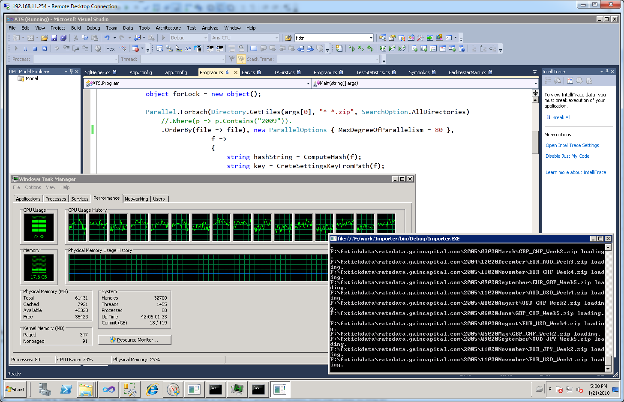The height and width of the screenshot is (402, 624).
Task: Decrease line indent using the toolbar icon
Action: tap(210, 48)
